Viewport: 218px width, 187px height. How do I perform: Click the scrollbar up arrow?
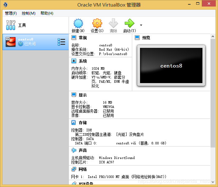(213, 36)
